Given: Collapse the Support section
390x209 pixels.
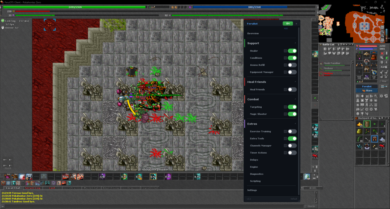Looking at the screenshot, I should pos(295,43).
